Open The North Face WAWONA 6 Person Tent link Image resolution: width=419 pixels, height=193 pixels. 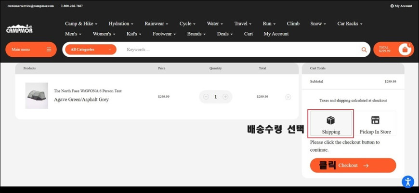click(88, 91)
